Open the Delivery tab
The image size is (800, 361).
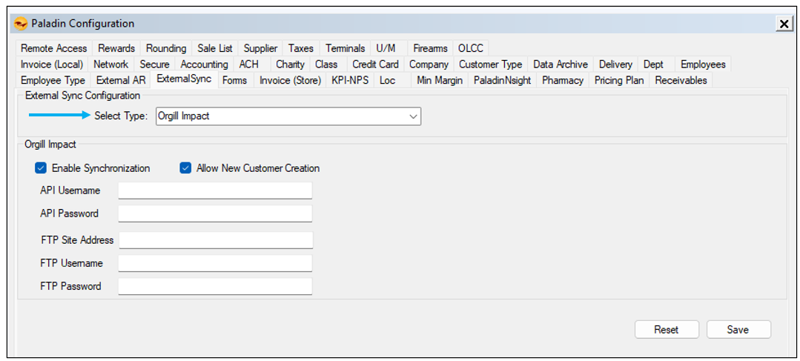tap(615, 64)
